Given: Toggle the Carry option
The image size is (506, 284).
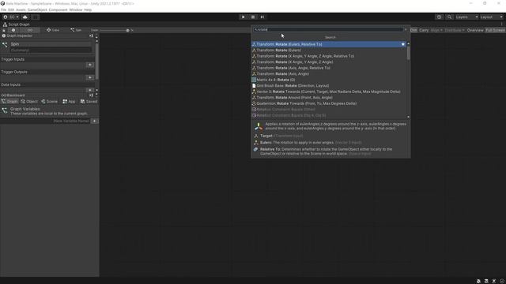Looking at the screenshot, I should (424, 30).
